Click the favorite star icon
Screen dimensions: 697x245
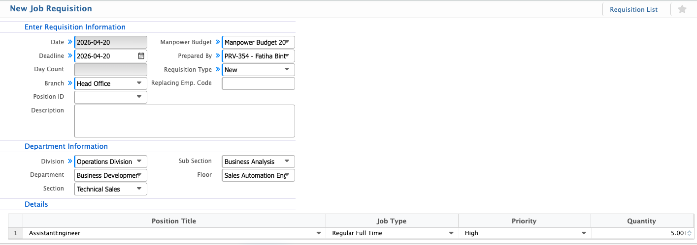pos(682,9)
